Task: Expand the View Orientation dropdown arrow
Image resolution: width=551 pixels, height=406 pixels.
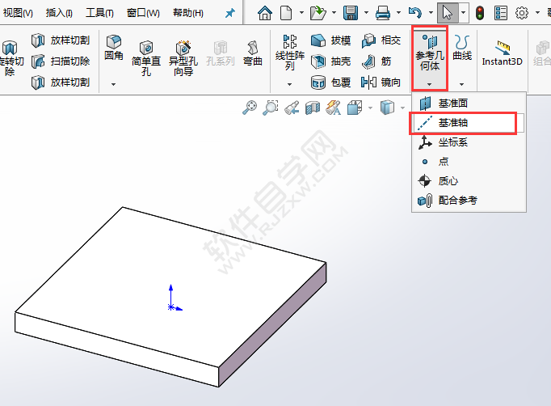Action: (370, 108)
